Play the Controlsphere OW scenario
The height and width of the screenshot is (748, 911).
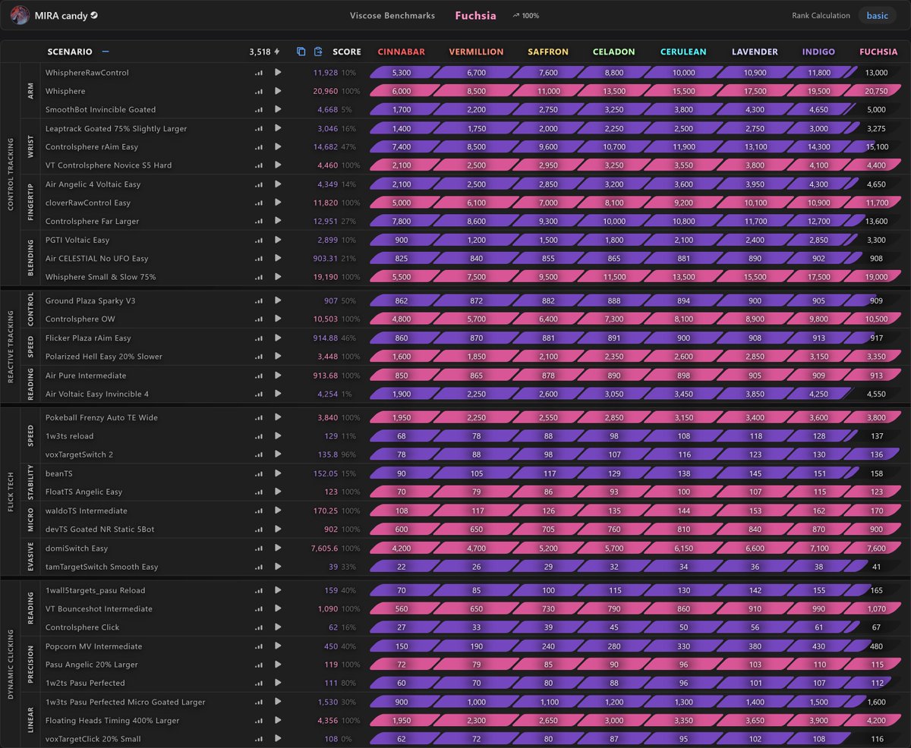278,319
